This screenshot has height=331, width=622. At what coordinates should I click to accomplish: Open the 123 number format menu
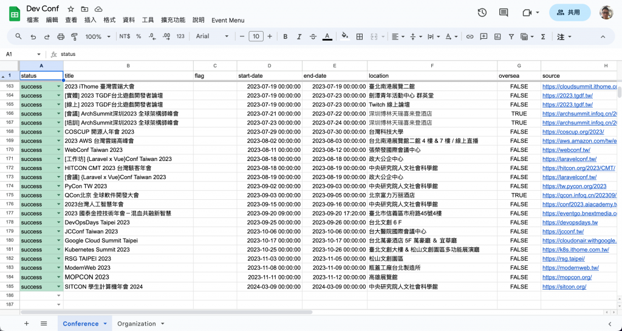pos(180,36)
